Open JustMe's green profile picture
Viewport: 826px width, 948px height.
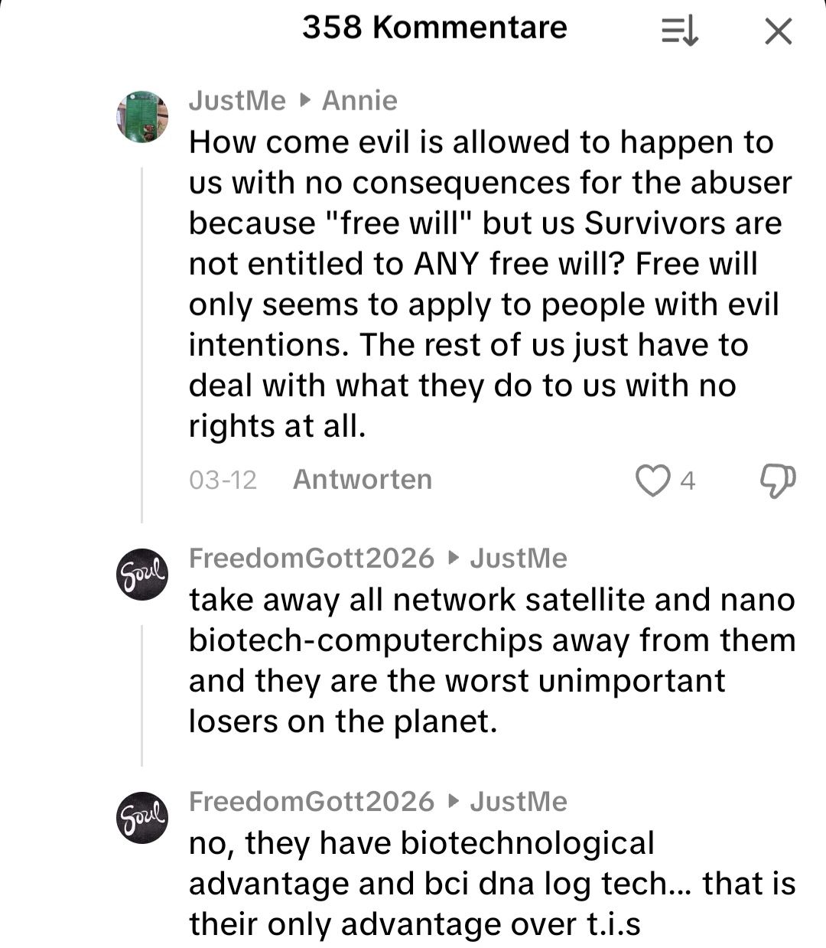click(142, 116)
